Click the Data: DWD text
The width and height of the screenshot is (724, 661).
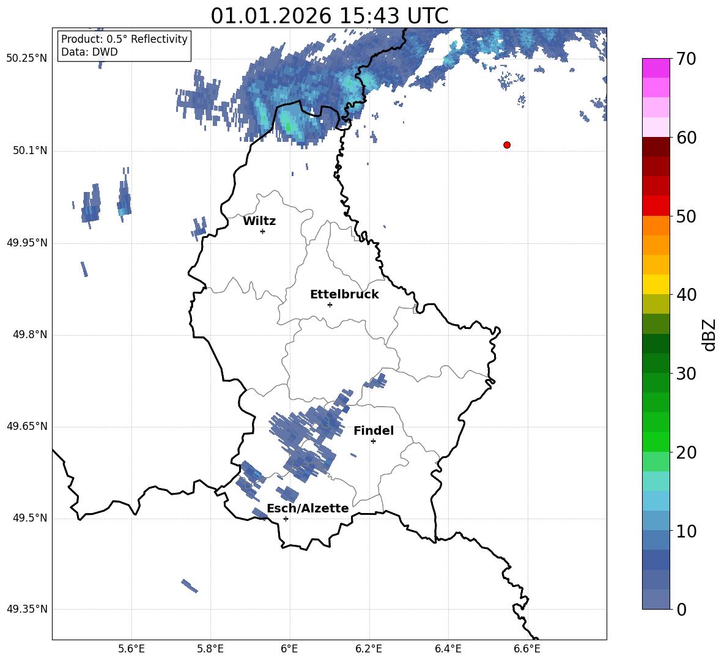point(89,52)
